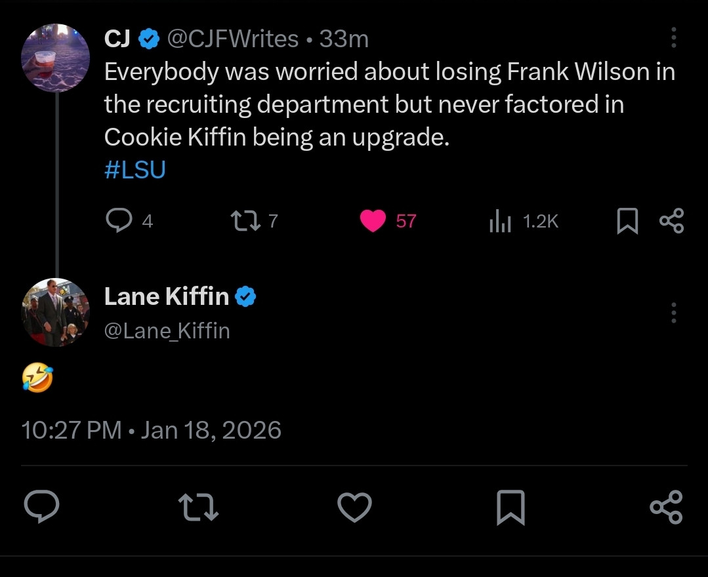Open Lane Kiffin's profile picture
The height and width of the screenshot is (577, 708).
coord(55,312)
